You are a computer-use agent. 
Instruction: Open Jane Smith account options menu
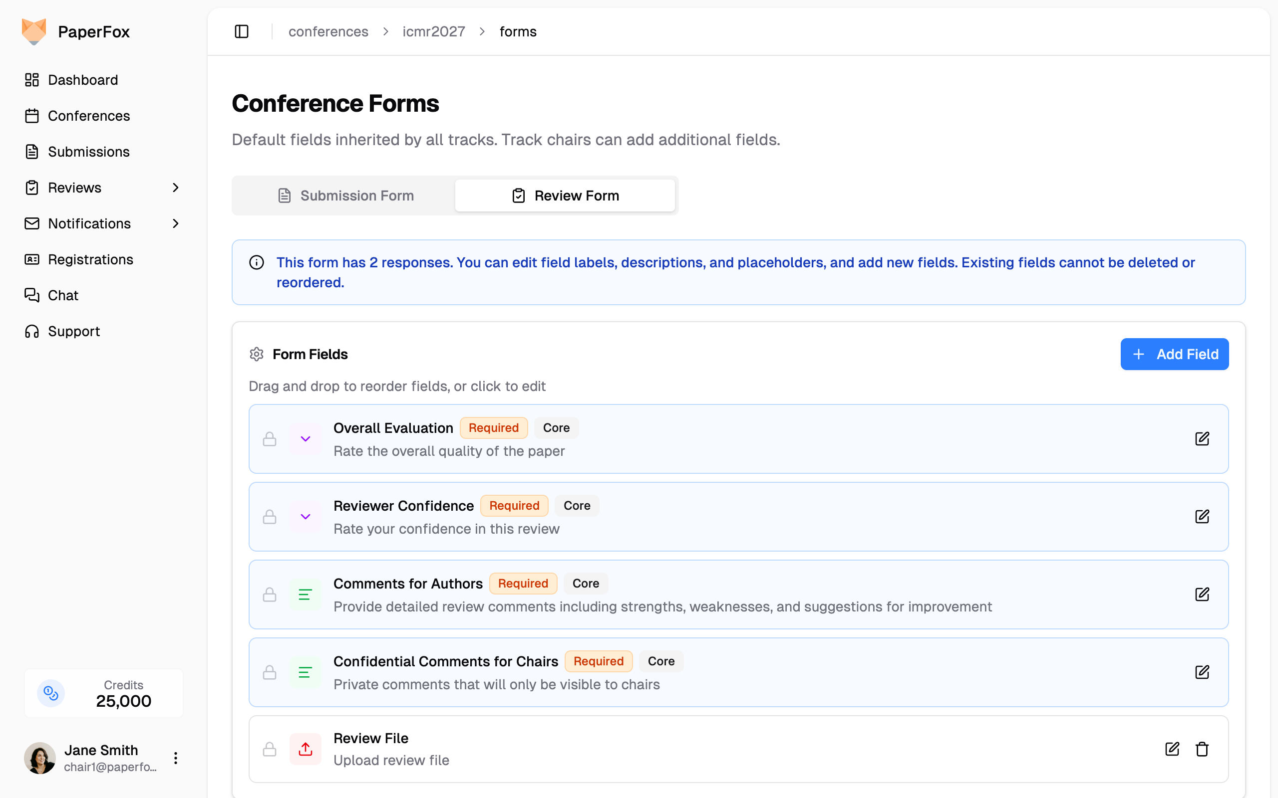click(176, 759)
